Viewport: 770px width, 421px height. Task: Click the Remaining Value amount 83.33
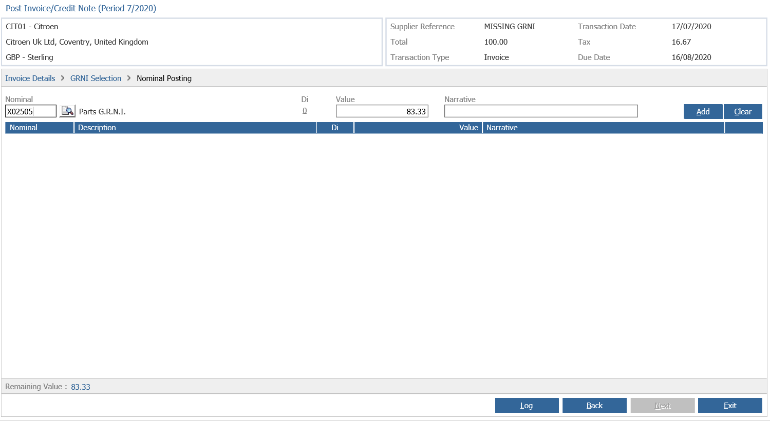point(81,387)
